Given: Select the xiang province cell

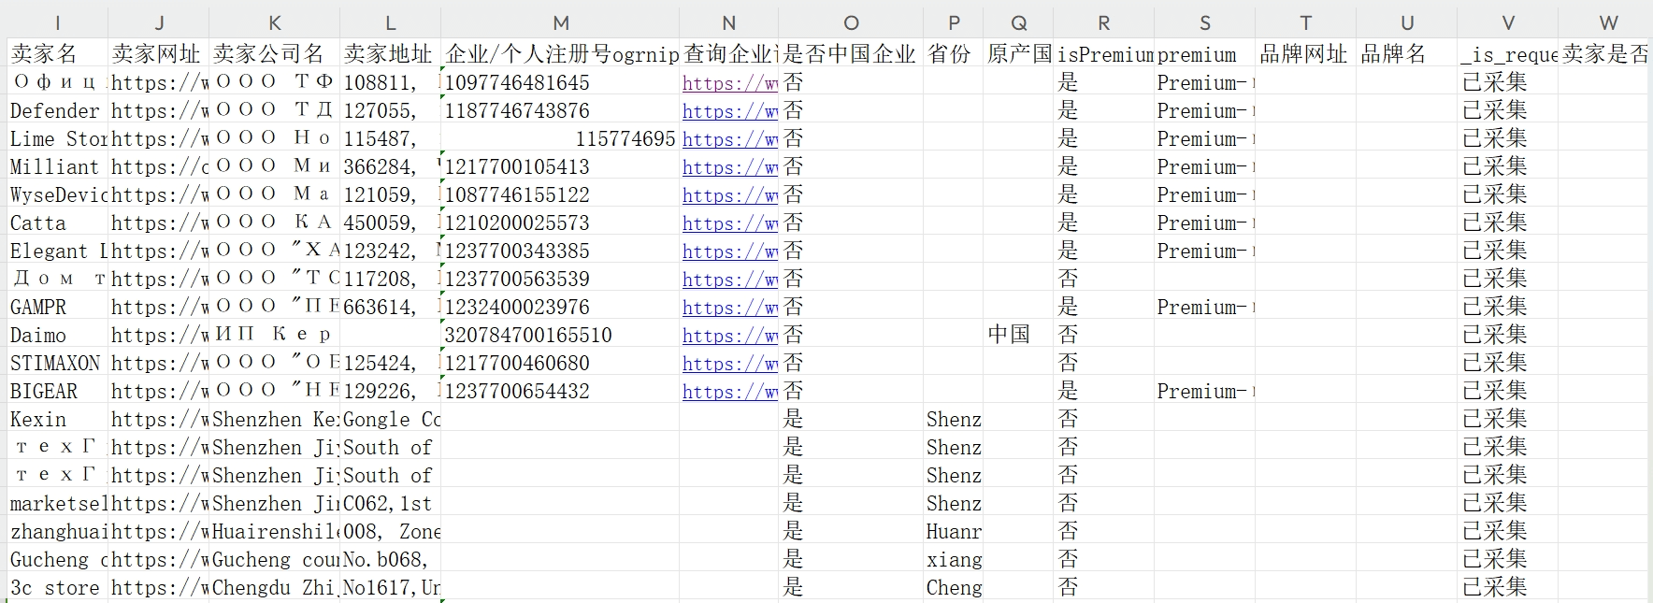Looking at the screenshot, I should (954, 559).
